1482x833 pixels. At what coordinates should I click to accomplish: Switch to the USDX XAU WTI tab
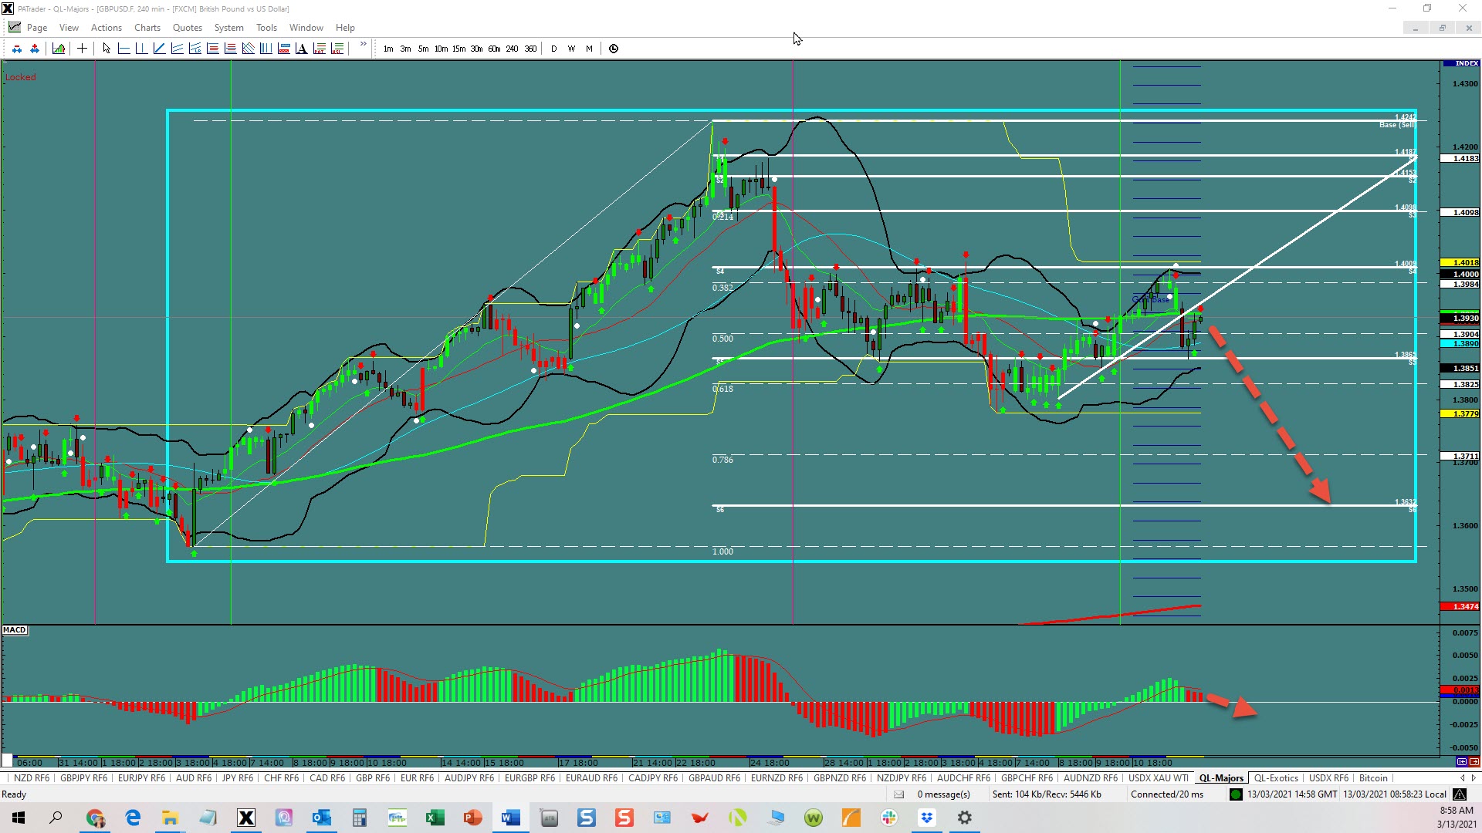pyautogui.click(x=1159, y=778)
